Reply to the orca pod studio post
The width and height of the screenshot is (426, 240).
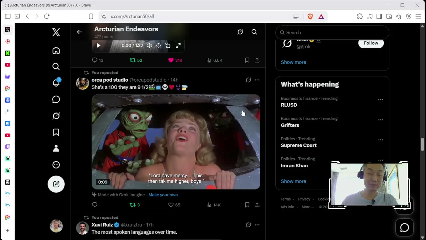click(x=95, y=205)
